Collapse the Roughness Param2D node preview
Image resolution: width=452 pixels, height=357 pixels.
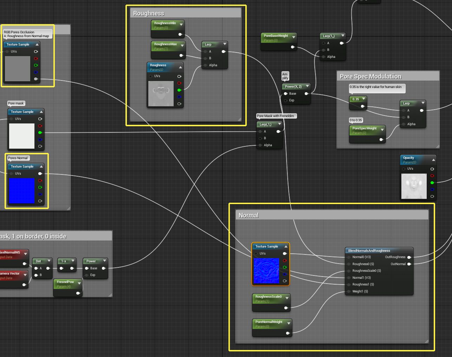pos(181,67)
